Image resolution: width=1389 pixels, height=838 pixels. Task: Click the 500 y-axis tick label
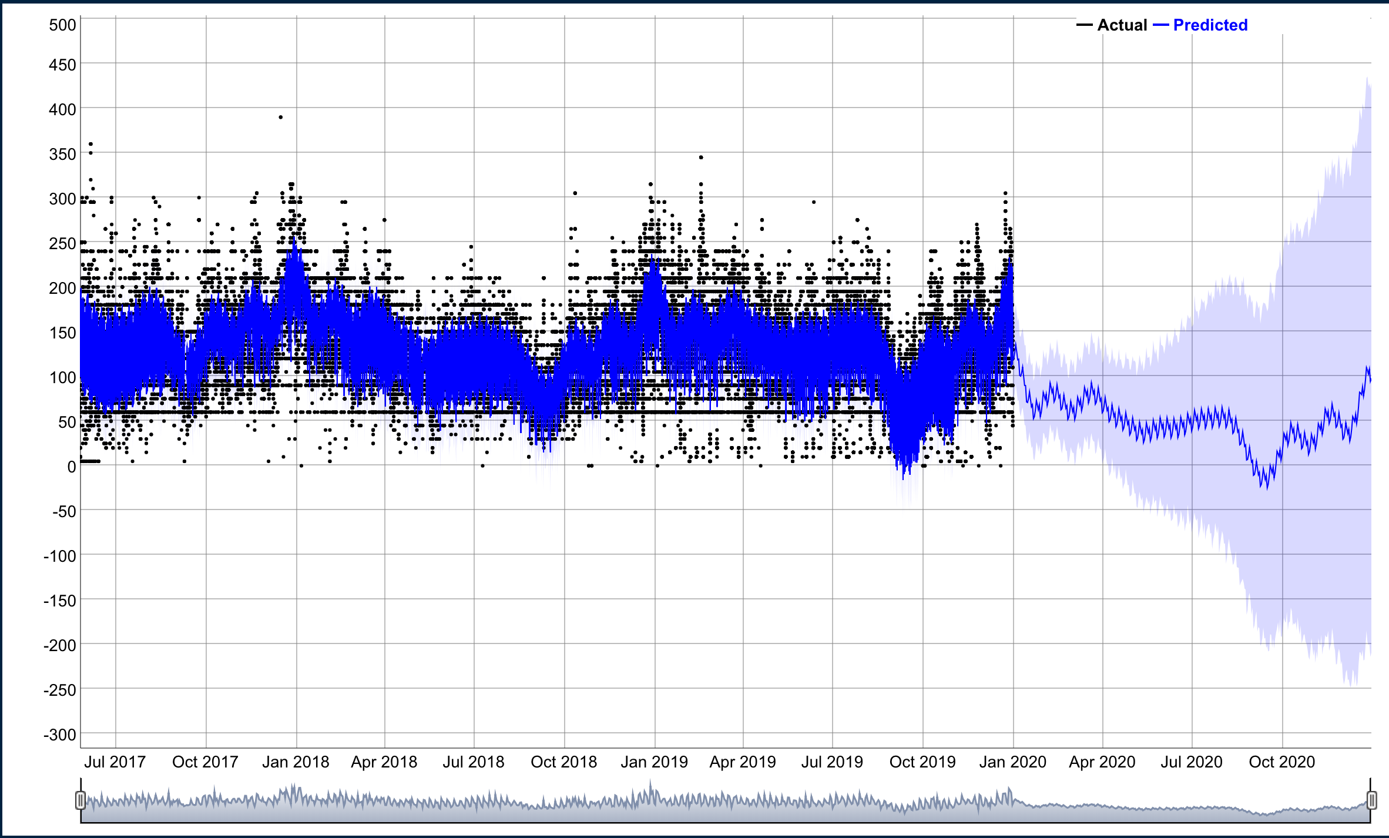click(62, 25)
